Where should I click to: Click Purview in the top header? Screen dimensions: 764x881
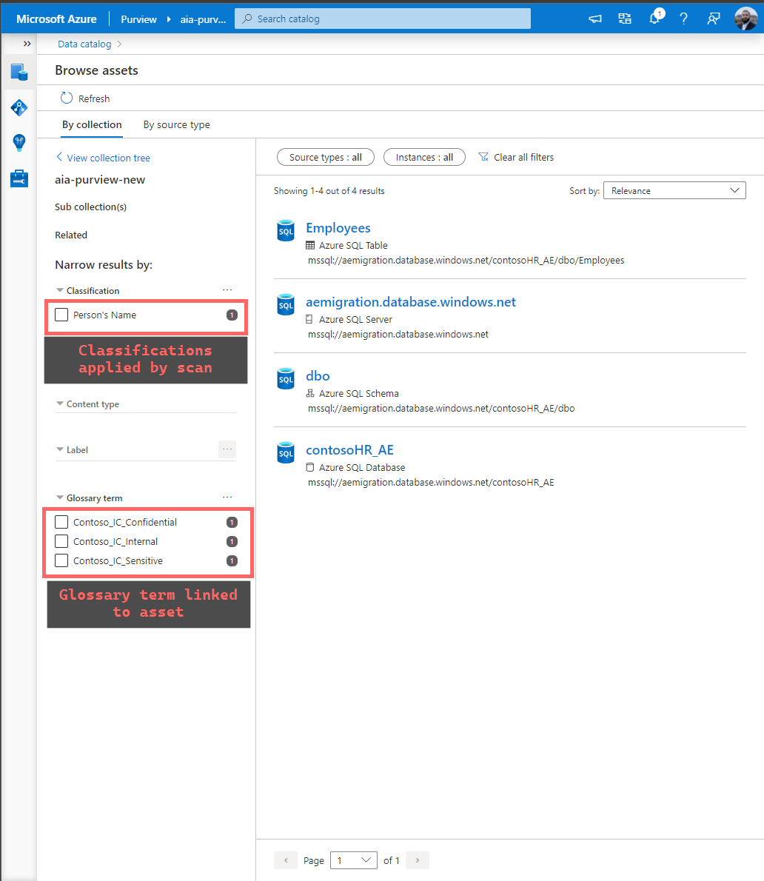tap(138, 19)
